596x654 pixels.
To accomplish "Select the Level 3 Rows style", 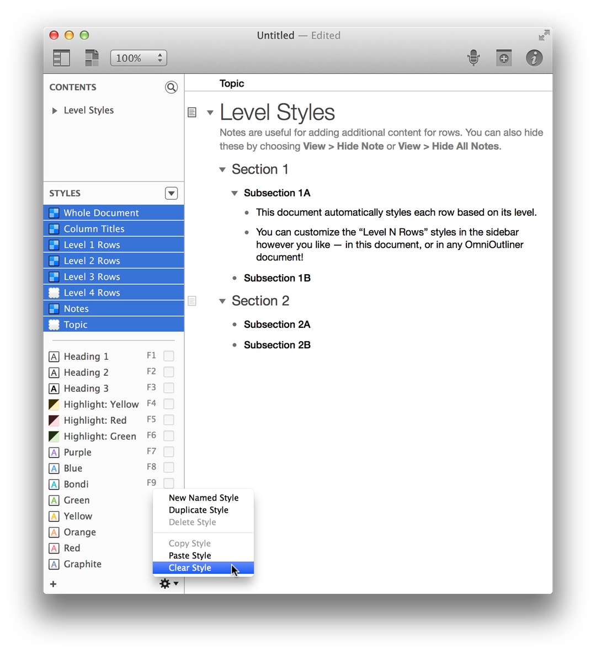I will coord(114,277).
